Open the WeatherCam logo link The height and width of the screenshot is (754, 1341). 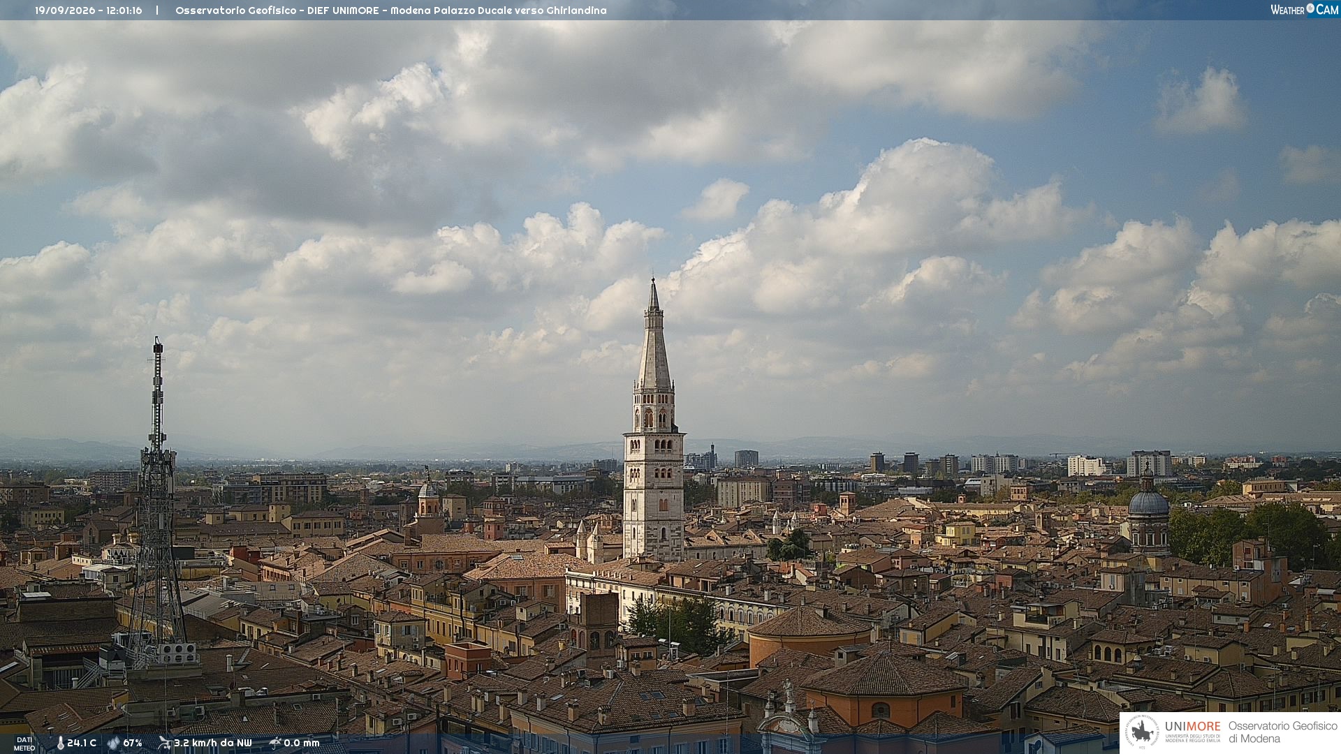point(1305,9)
